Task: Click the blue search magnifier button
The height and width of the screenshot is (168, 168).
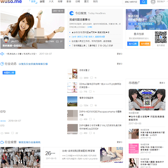Action: point(144,2)
